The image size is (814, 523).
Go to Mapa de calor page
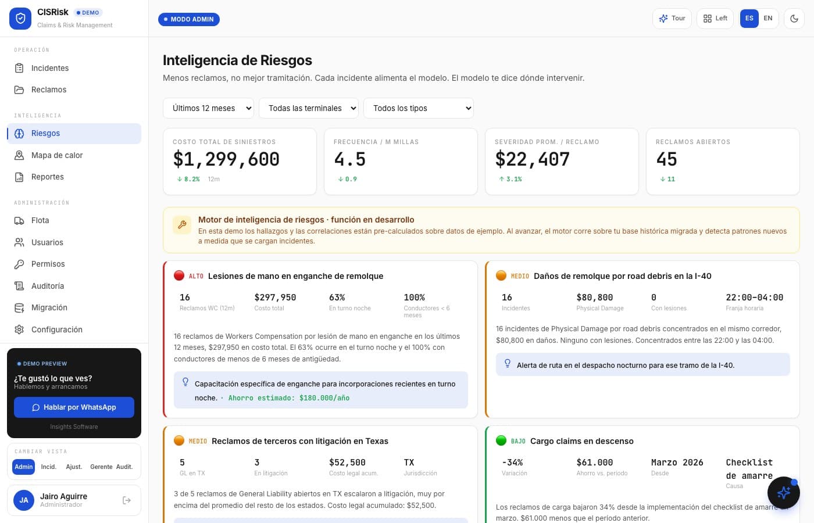coord(74,155)
